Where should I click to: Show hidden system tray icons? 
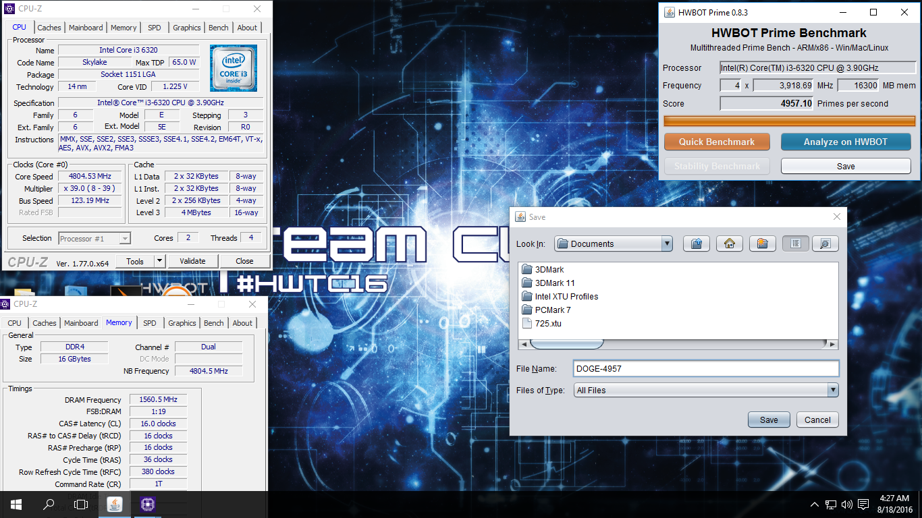coord(815,505)
